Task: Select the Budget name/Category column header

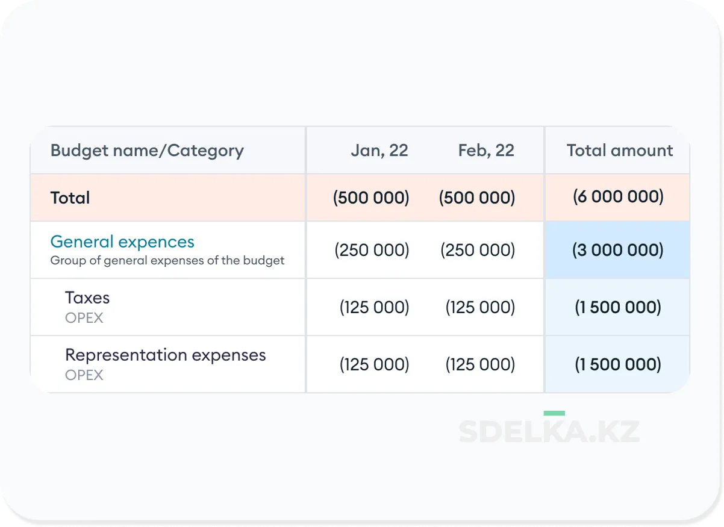Action: click(147, 151)
